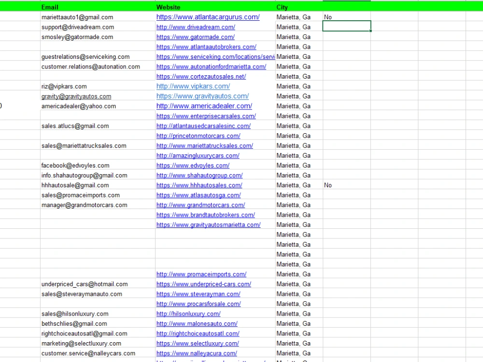
Task: Follow the serviceking.com locations link
Action: pyautogui.click(x=215, y=56)
